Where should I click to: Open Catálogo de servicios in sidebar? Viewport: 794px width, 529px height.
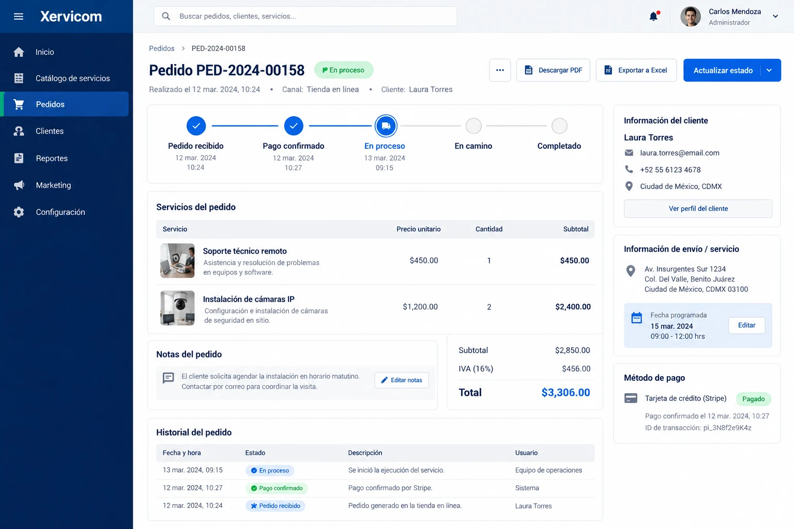[66, 79]
